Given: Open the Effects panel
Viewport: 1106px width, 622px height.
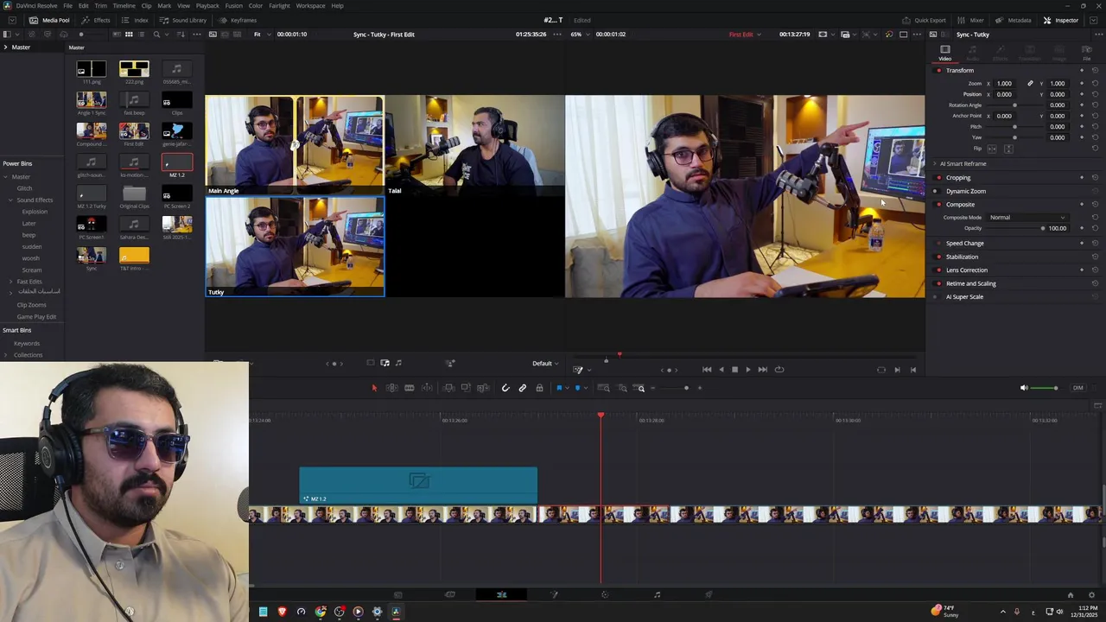Looking at the screenshot, I should coord(96,20).
